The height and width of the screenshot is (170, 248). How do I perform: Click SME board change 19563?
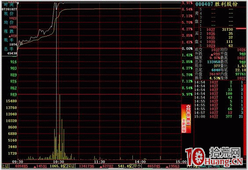pyautogui.click(x=173, y=166)
